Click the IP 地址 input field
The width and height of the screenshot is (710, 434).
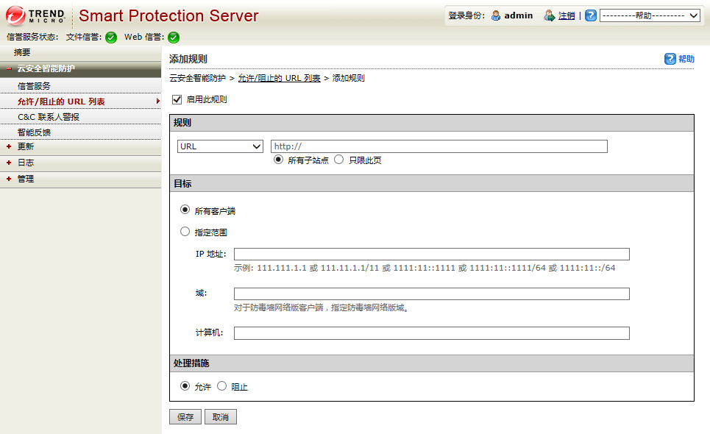[x=431, y=255]
